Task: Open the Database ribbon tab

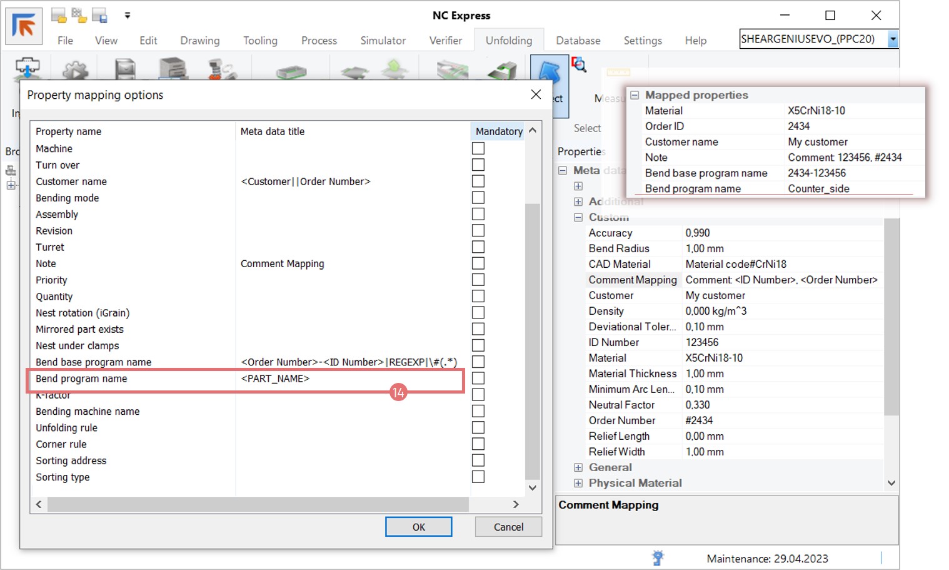Action: coord(578,41)
